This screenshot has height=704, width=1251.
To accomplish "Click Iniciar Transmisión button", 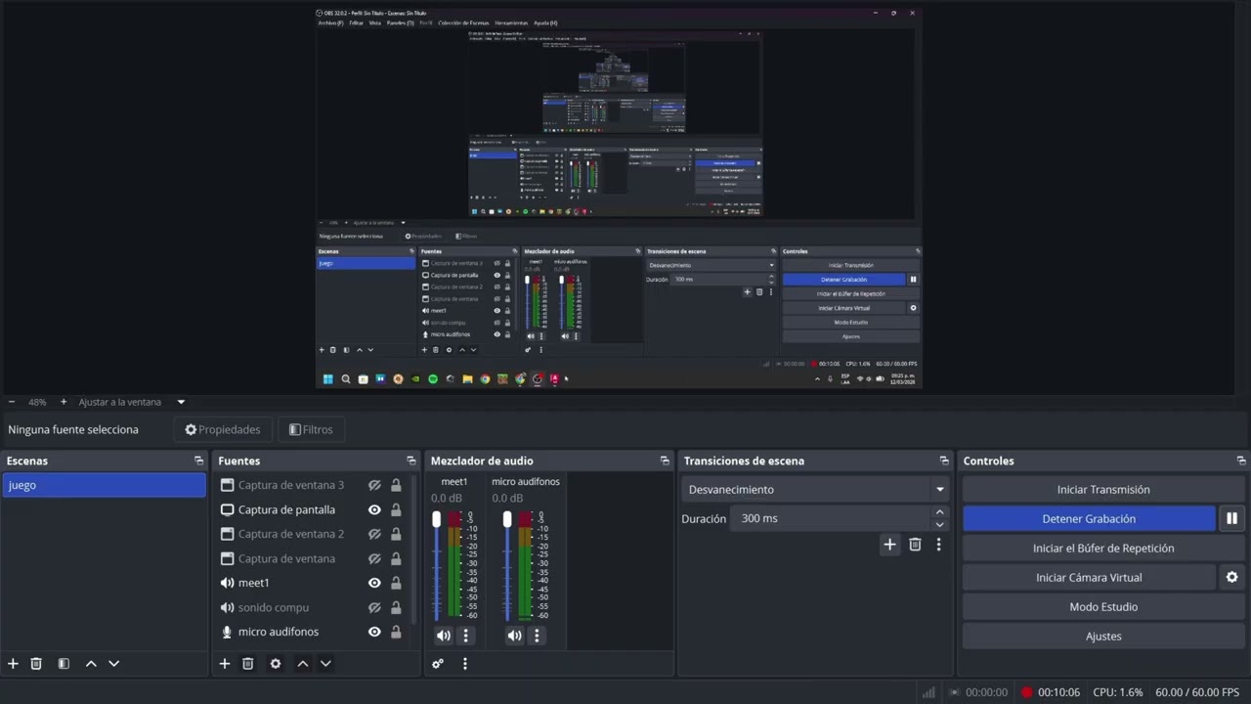I will 1103,489.
